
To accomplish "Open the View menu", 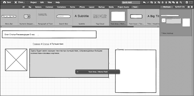I will [50, 2].
